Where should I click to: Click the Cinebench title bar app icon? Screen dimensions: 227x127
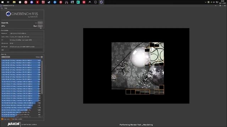click(1, 6)
